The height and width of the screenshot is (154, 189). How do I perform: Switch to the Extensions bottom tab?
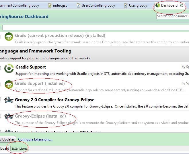pos(19,149)
